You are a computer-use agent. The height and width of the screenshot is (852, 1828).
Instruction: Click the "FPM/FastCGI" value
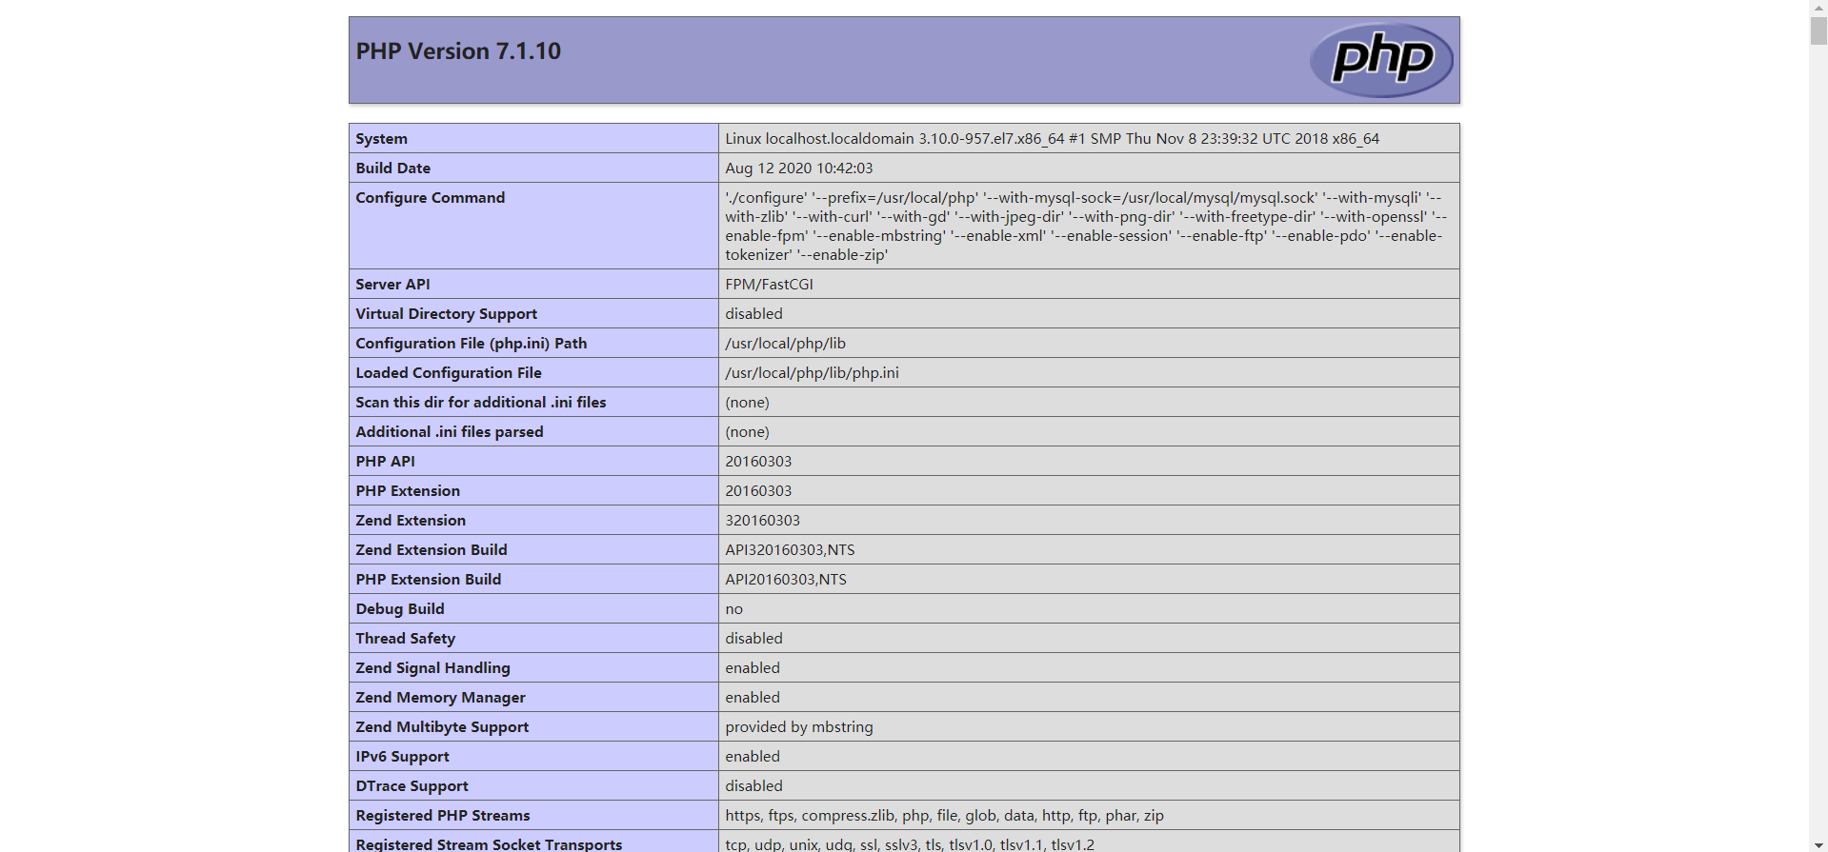pos(769,285)
